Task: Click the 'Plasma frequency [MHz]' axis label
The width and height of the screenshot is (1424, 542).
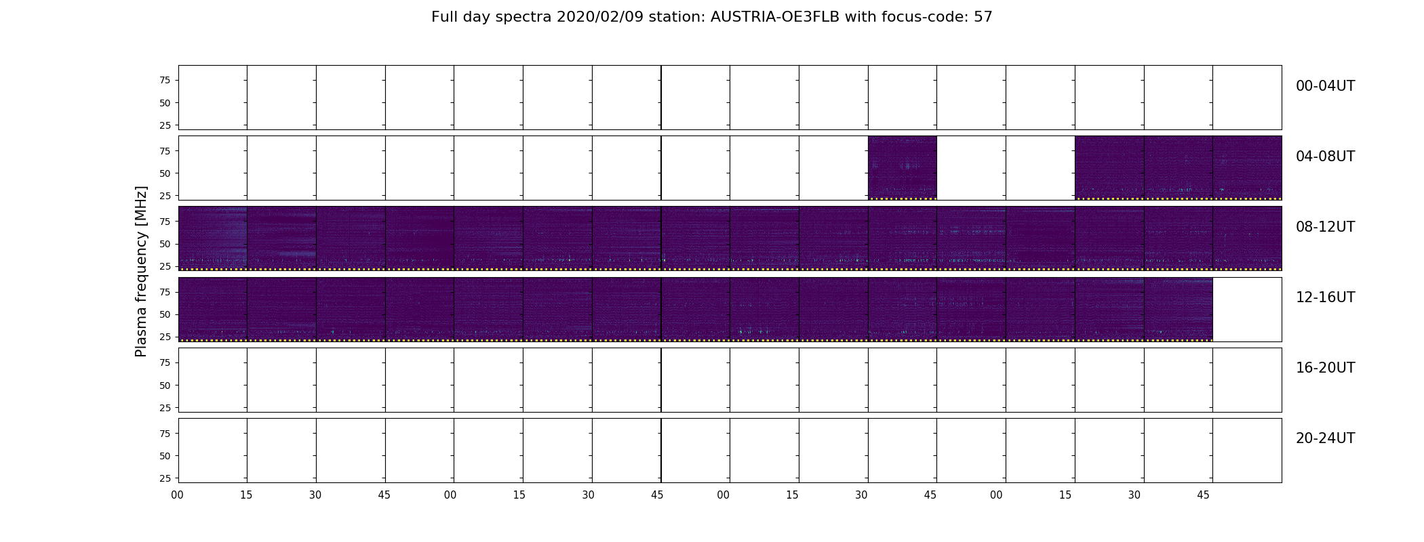Action: click(x=141, y=272)
